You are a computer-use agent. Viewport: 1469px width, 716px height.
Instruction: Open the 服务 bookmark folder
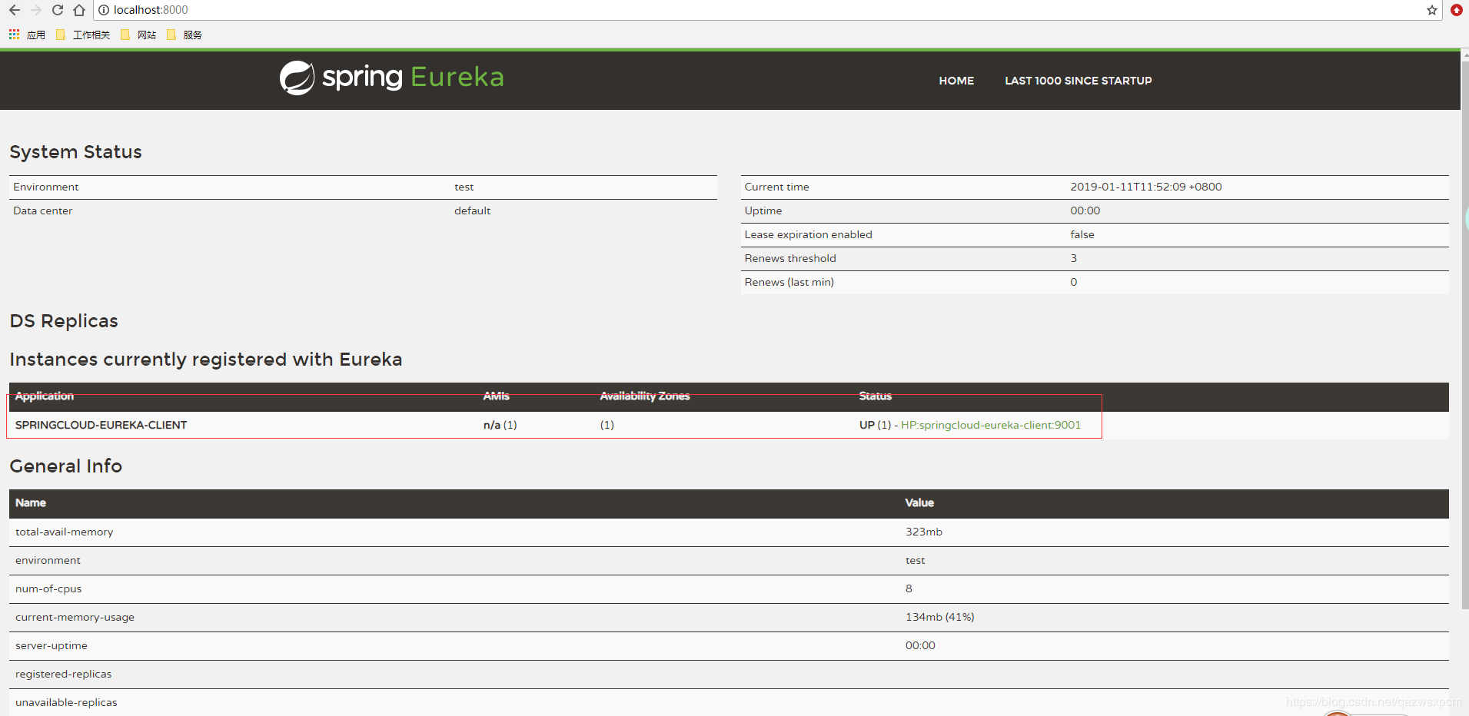(x=184, y=35)
